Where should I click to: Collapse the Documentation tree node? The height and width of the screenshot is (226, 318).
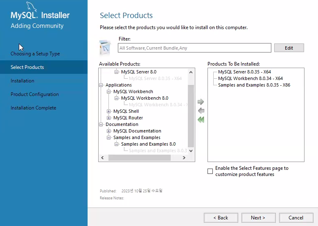point(101,124)
